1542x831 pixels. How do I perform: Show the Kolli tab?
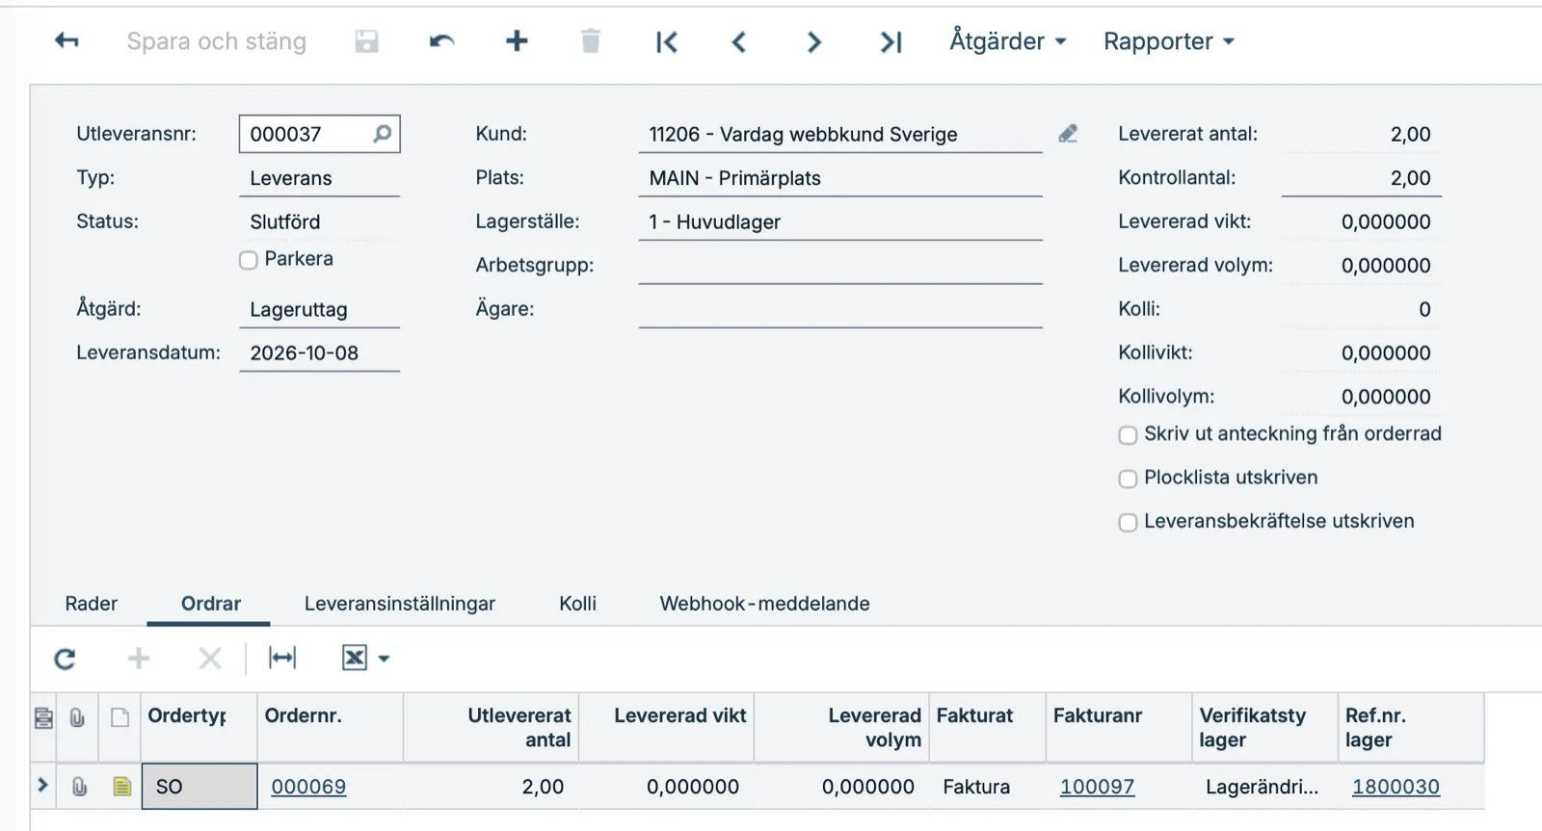click(578, 604)
